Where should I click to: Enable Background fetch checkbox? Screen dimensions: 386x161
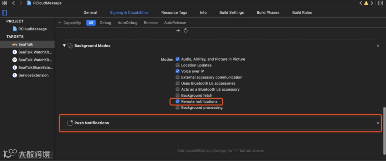click(178, 95)
